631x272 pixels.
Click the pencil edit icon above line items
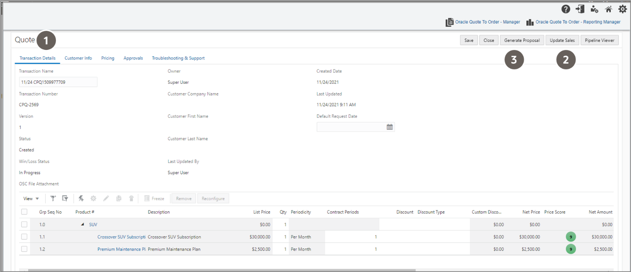pos(106,198)
